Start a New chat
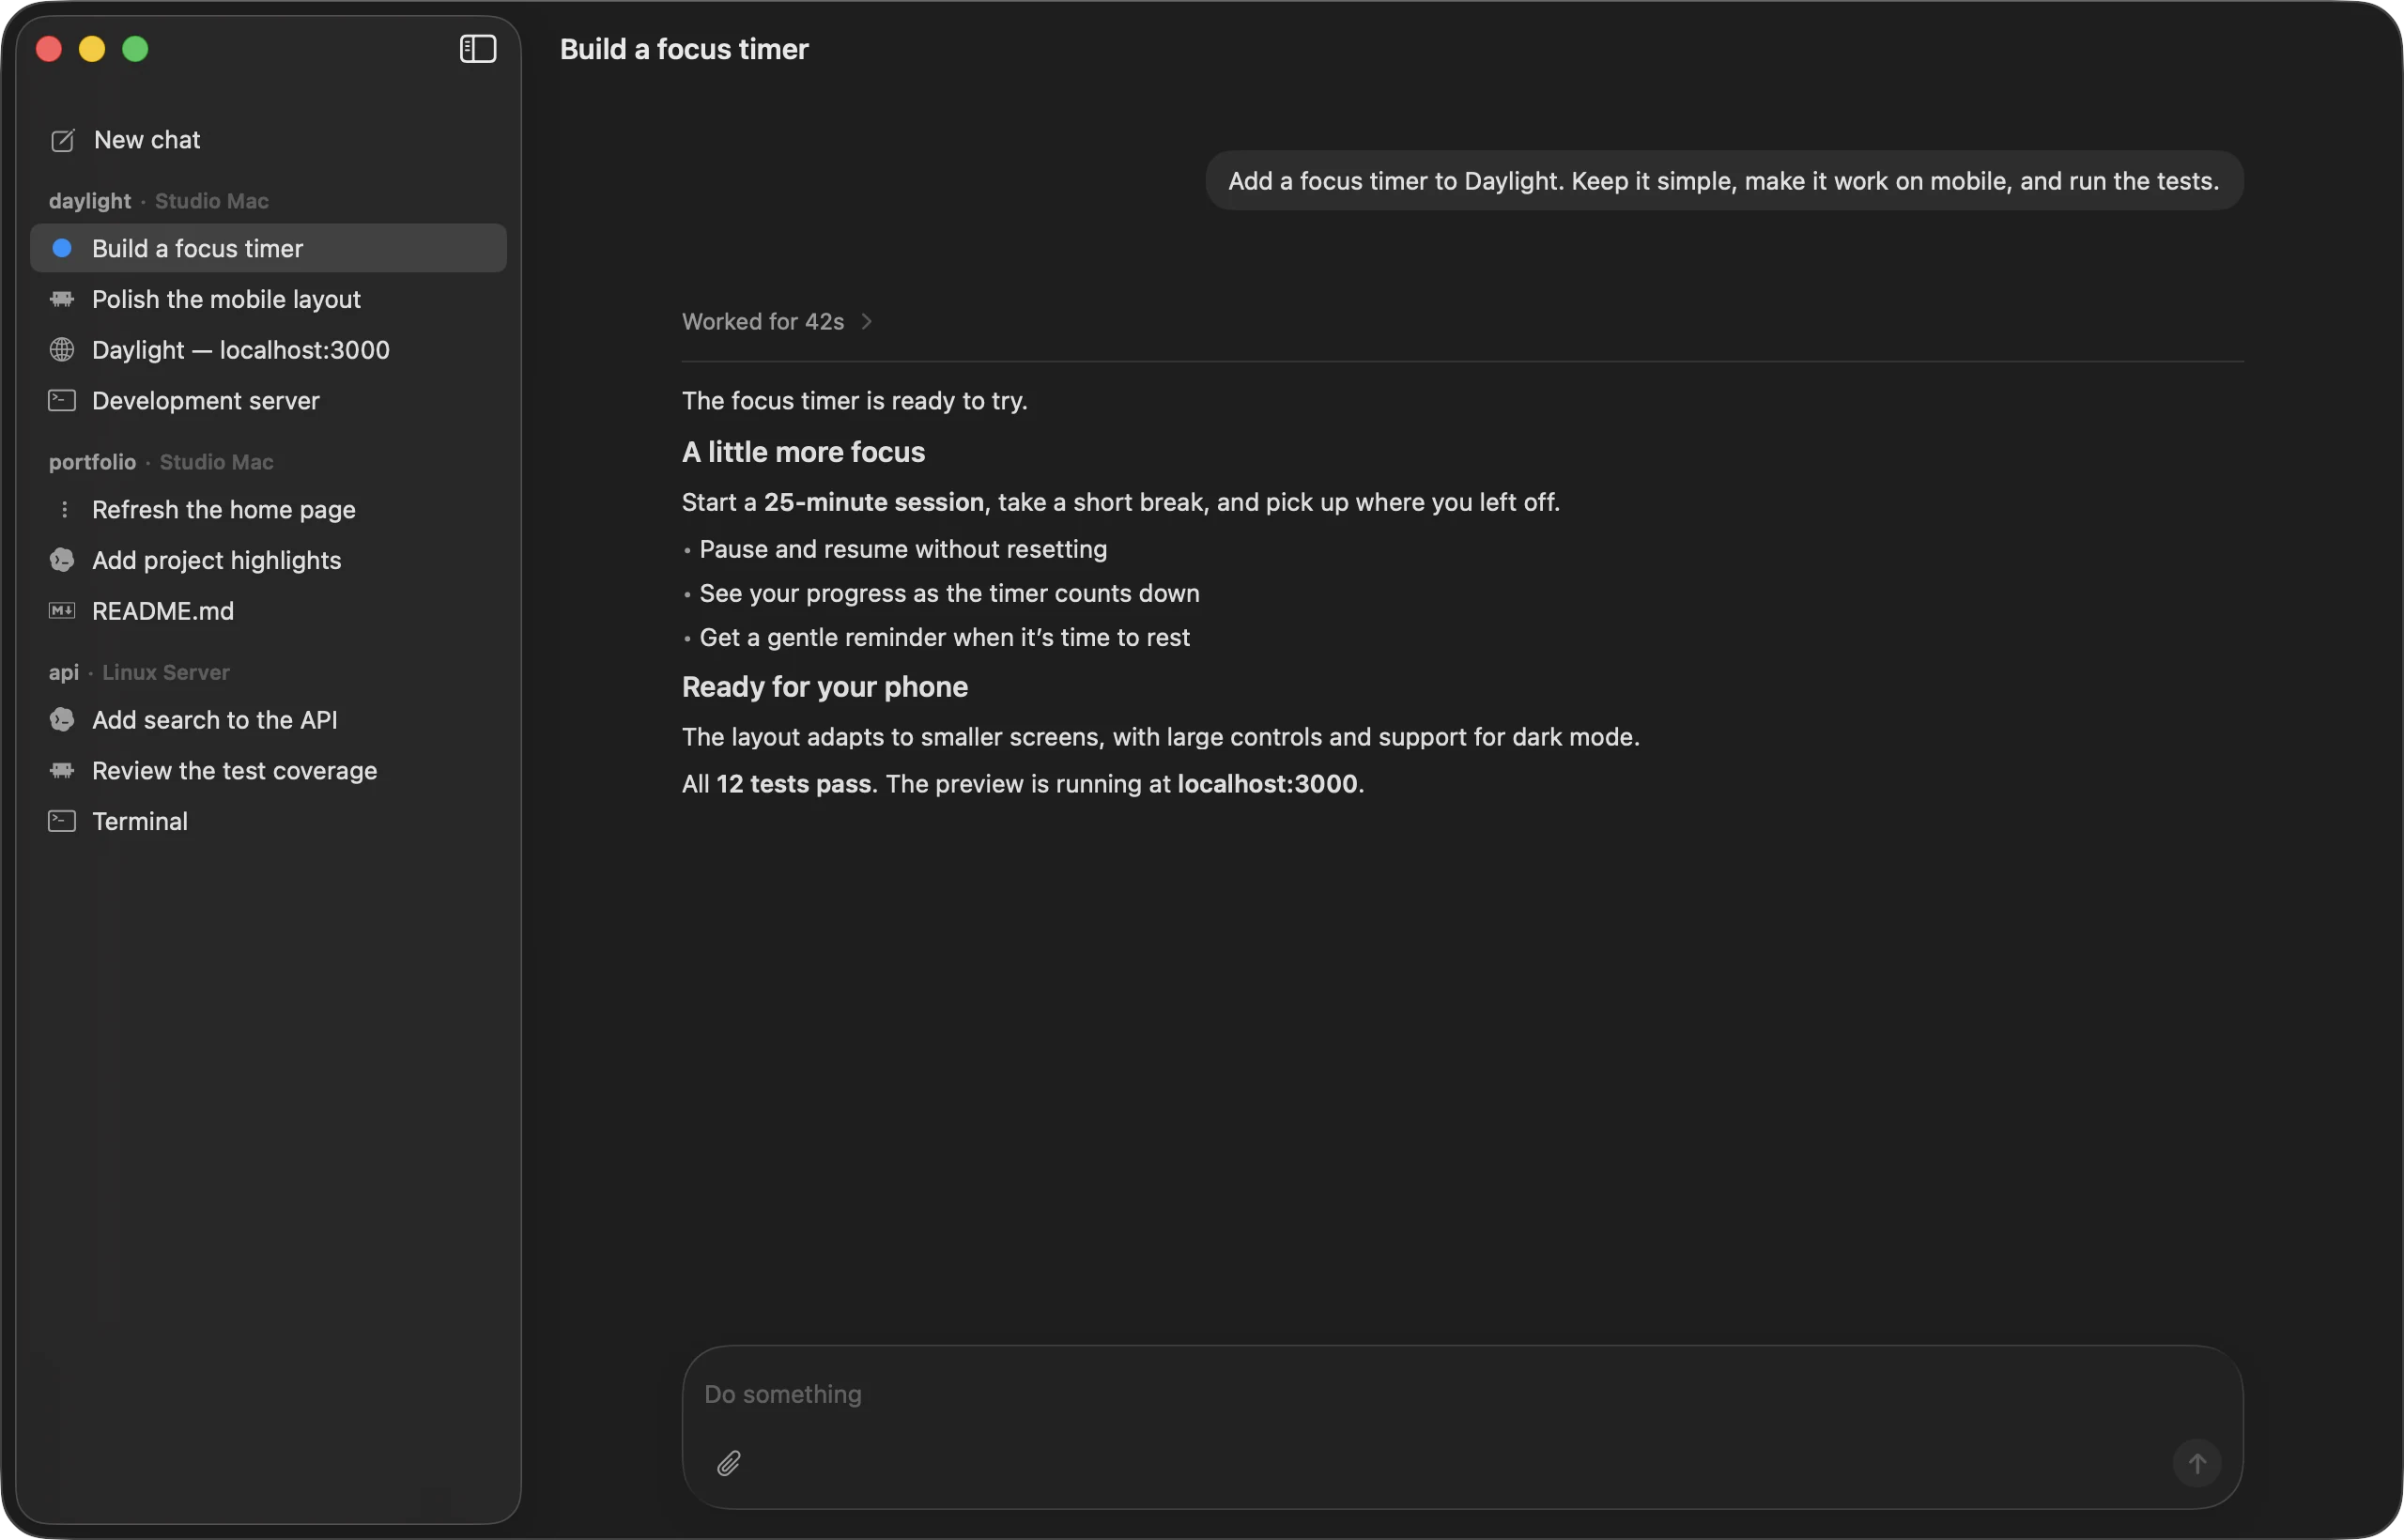Screen dimensions: 2404x1540 (268, 140)
